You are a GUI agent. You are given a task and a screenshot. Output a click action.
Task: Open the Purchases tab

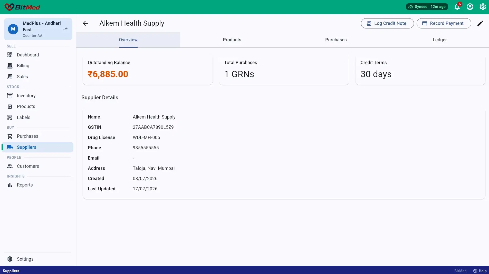click(336, 40)
